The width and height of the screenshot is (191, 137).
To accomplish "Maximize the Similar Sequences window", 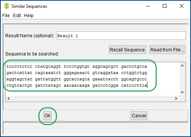I will tap(165, 6).
